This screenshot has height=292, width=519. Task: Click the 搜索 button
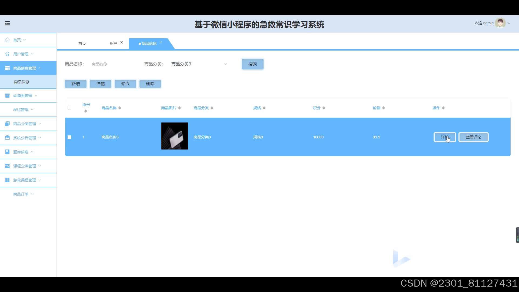(252, 64)
